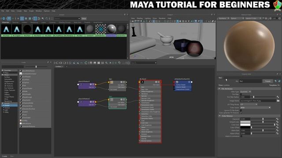The width and height of the screenshot is (282, 158).
Task: Click map button beside Color Gain
Action: [277, 125]
